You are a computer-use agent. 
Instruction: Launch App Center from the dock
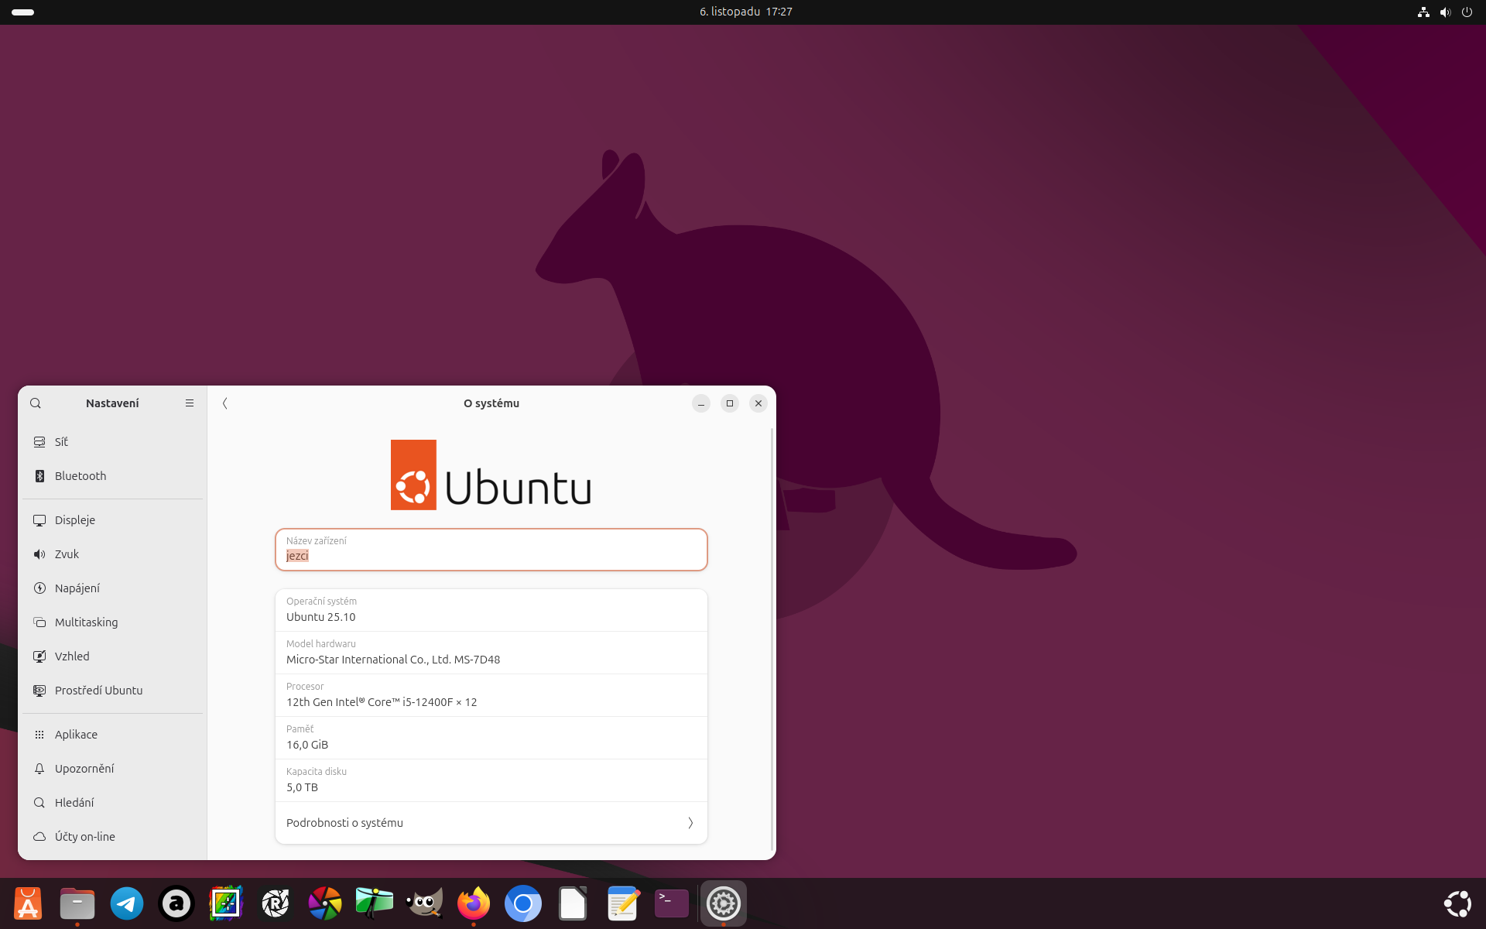28,903
